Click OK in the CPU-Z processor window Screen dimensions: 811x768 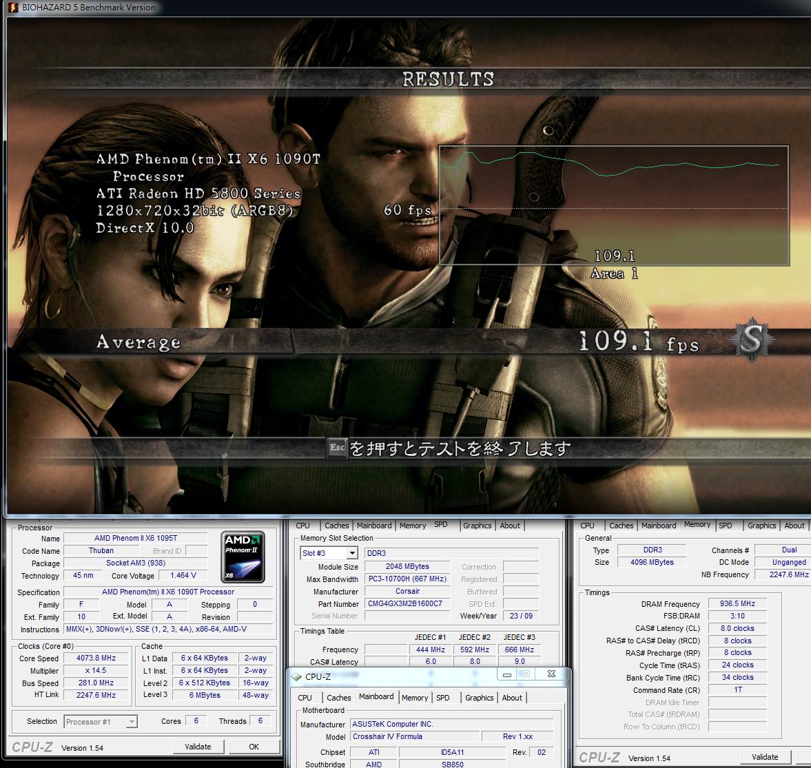click(x=254, y=747)
